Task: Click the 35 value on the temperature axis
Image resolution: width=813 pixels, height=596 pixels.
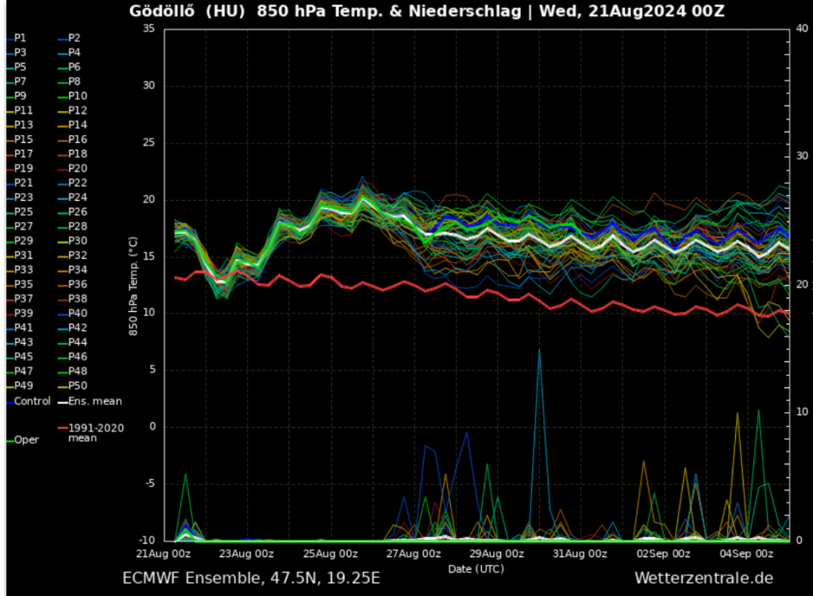Action: 148,29
